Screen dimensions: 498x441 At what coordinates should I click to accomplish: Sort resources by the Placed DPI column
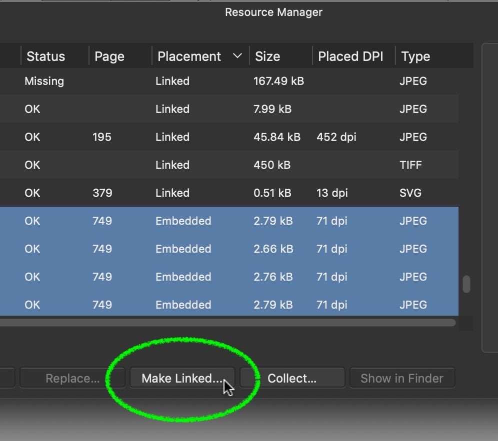tap(350, 56)
